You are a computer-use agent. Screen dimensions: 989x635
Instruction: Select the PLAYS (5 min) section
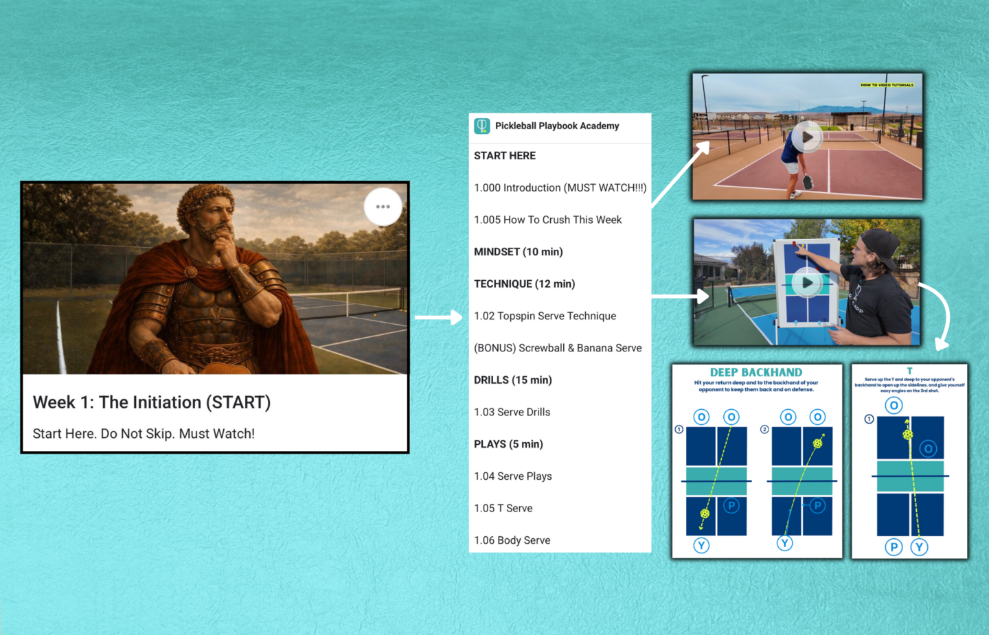click(x=508, y=444)
